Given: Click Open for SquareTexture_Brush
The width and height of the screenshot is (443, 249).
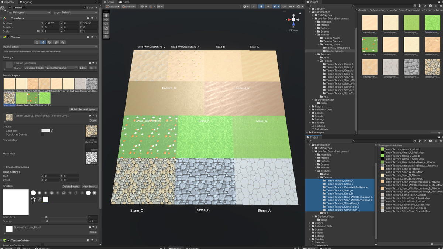Looking at the screenshot, I should click(93, 232).
